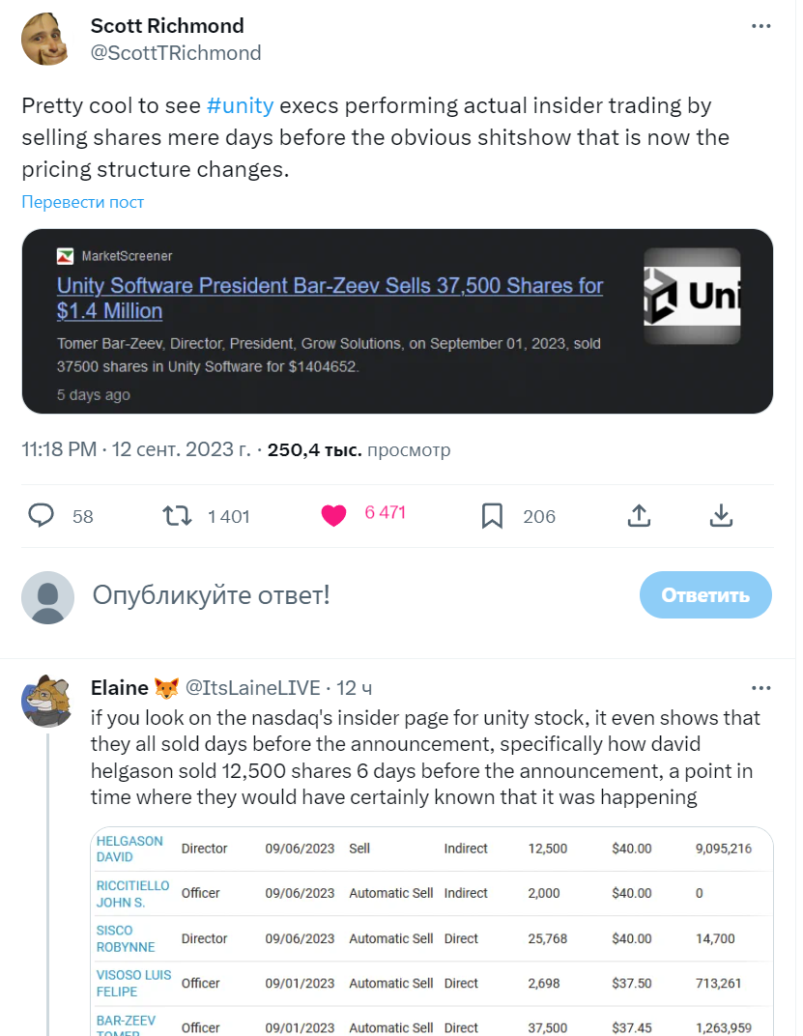Click the retweet icon with 1 401
The width and height of the screenshot is (803, 1036).
pyautogui.click(x=177, y=515)
